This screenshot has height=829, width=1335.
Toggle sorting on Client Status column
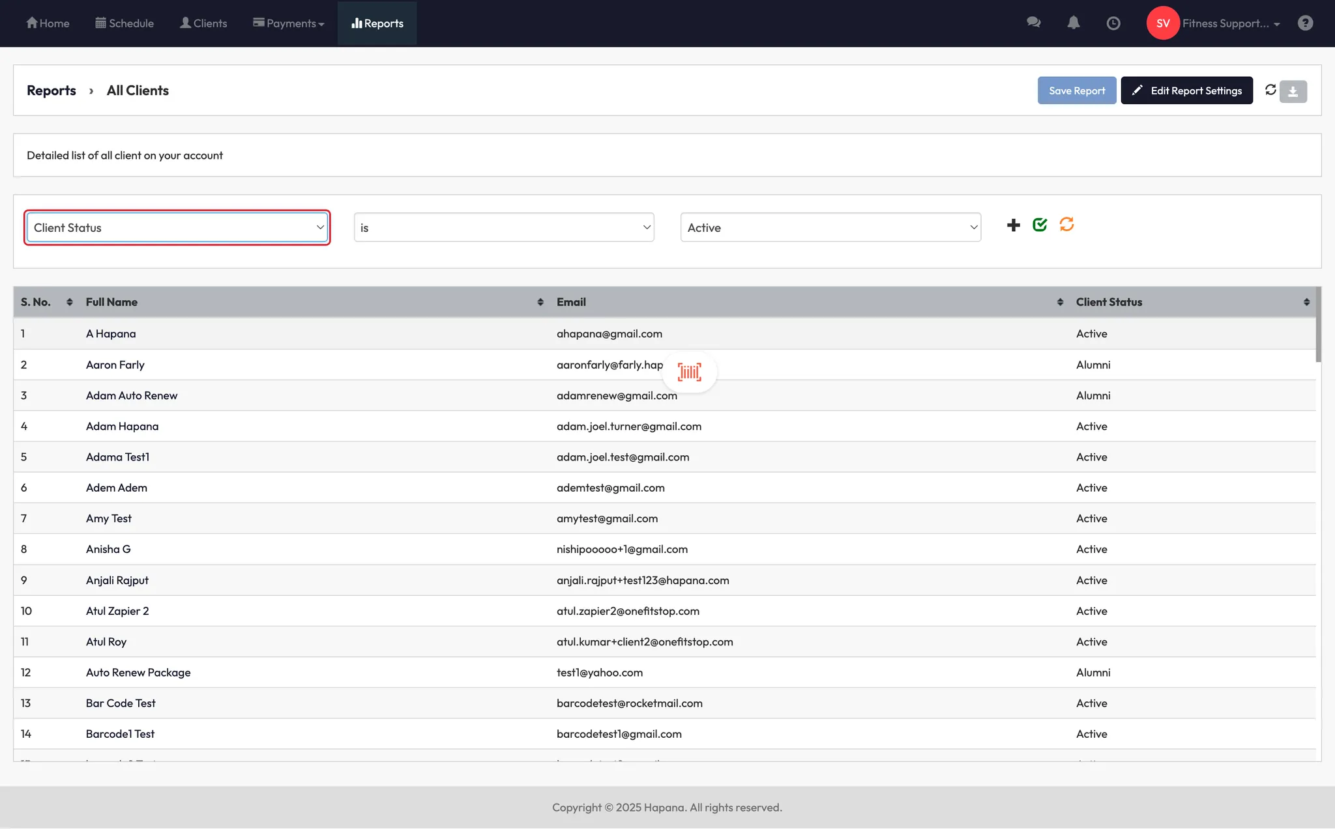coord(1306,302)
